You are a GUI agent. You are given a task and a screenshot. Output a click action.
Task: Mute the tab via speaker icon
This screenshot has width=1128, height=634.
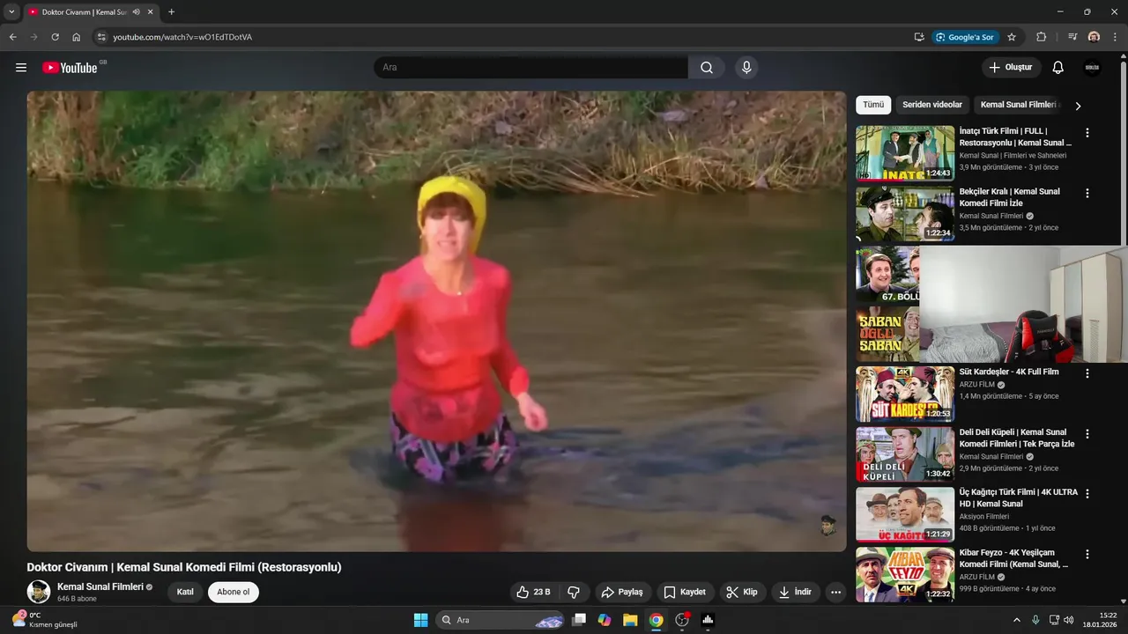[137, 12]
